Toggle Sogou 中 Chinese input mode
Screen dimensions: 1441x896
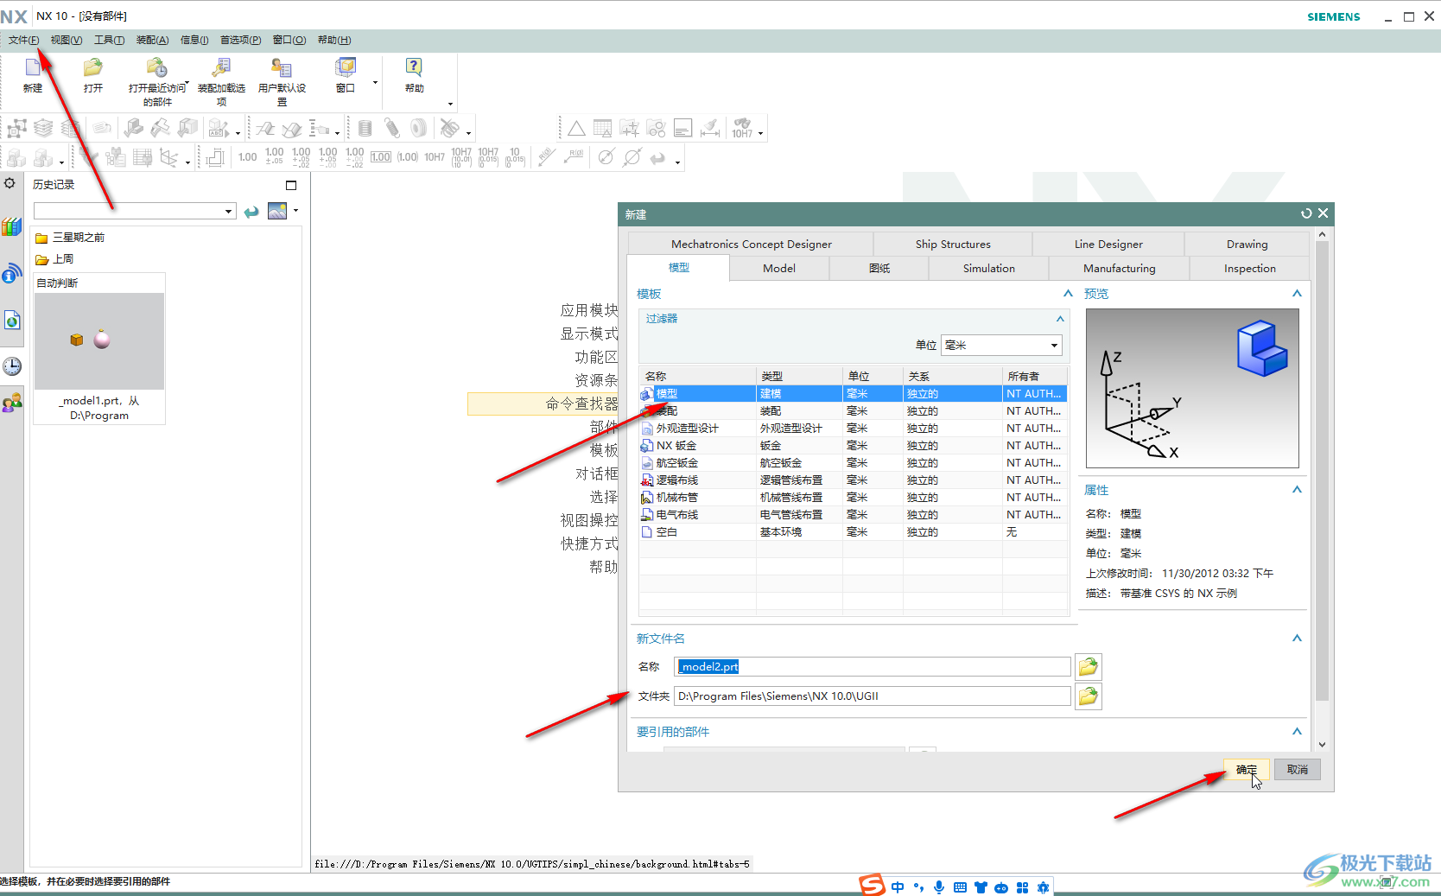898,887
